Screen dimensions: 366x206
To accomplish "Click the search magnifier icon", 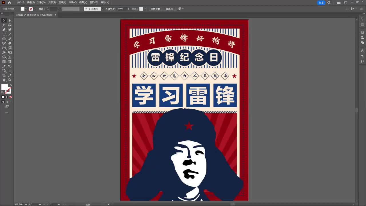I will (329, 3).
